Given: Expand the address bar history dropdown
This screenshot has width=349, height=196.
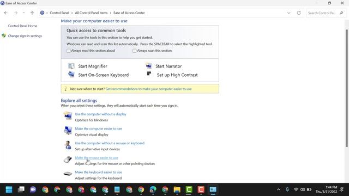Looking at the screenshot, I should [288, 13].
